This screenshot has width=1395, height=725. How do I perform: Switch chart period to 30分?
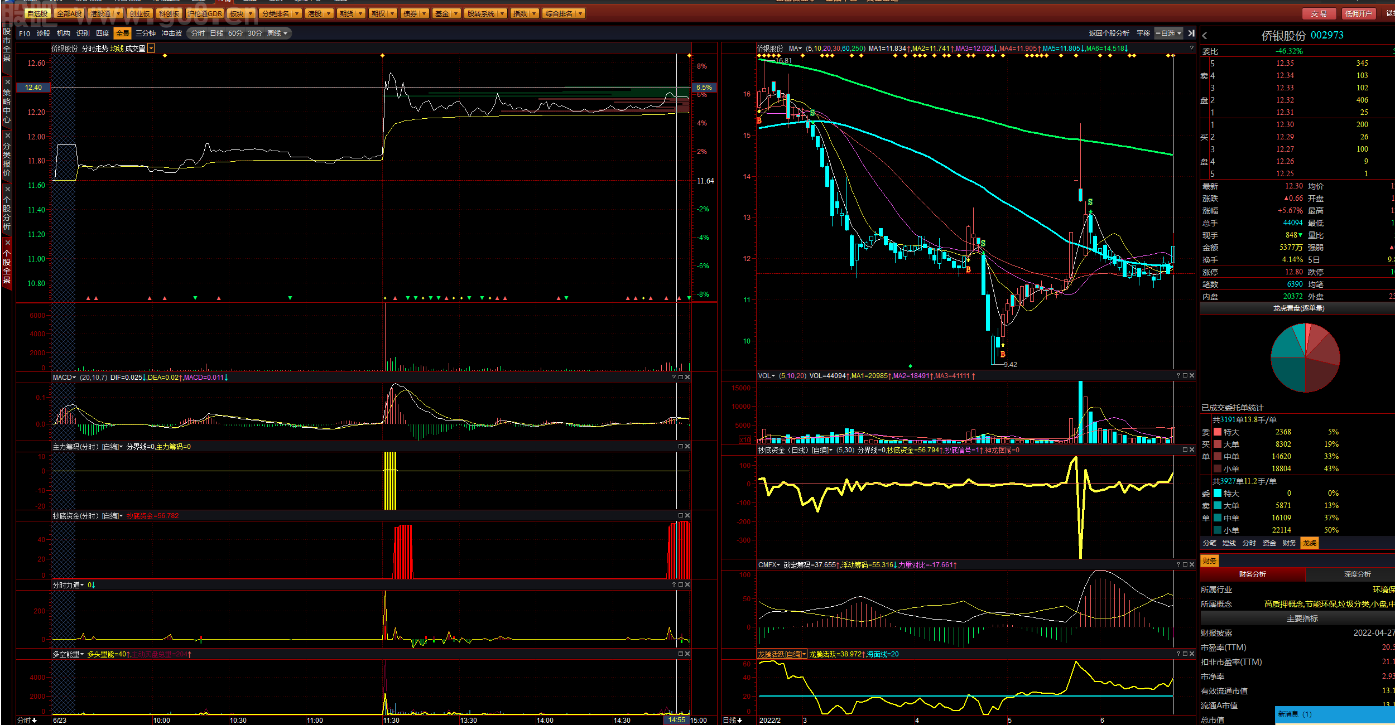[255, 33]
